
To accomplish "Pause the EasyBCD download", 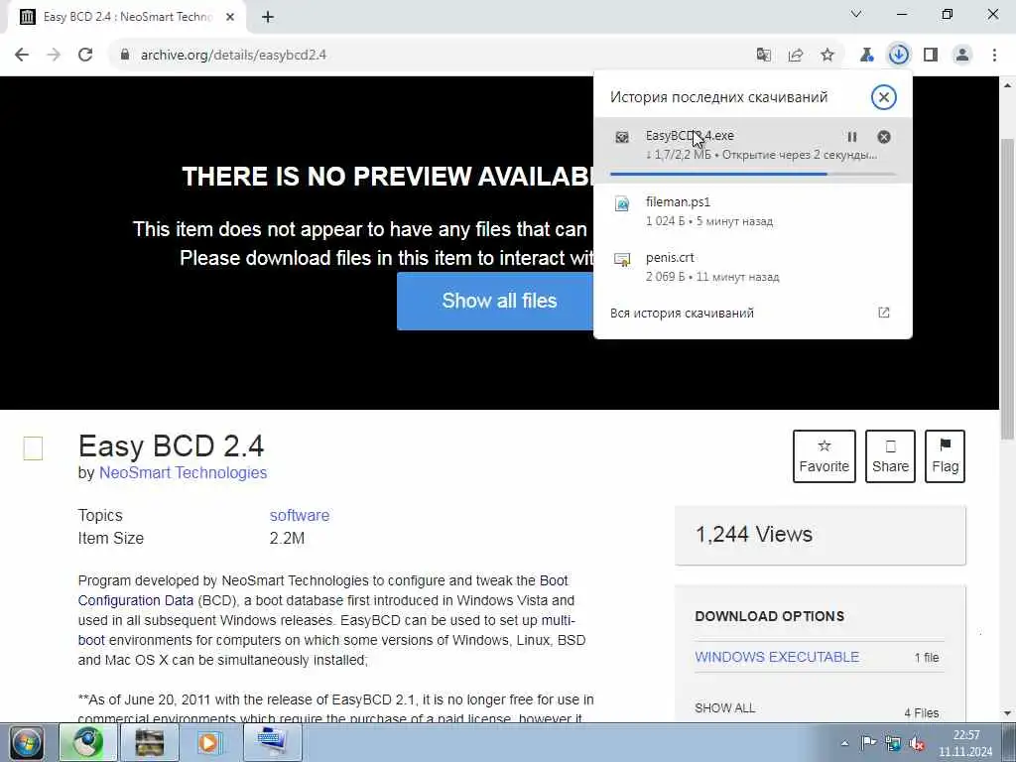I will coord(852,137).
